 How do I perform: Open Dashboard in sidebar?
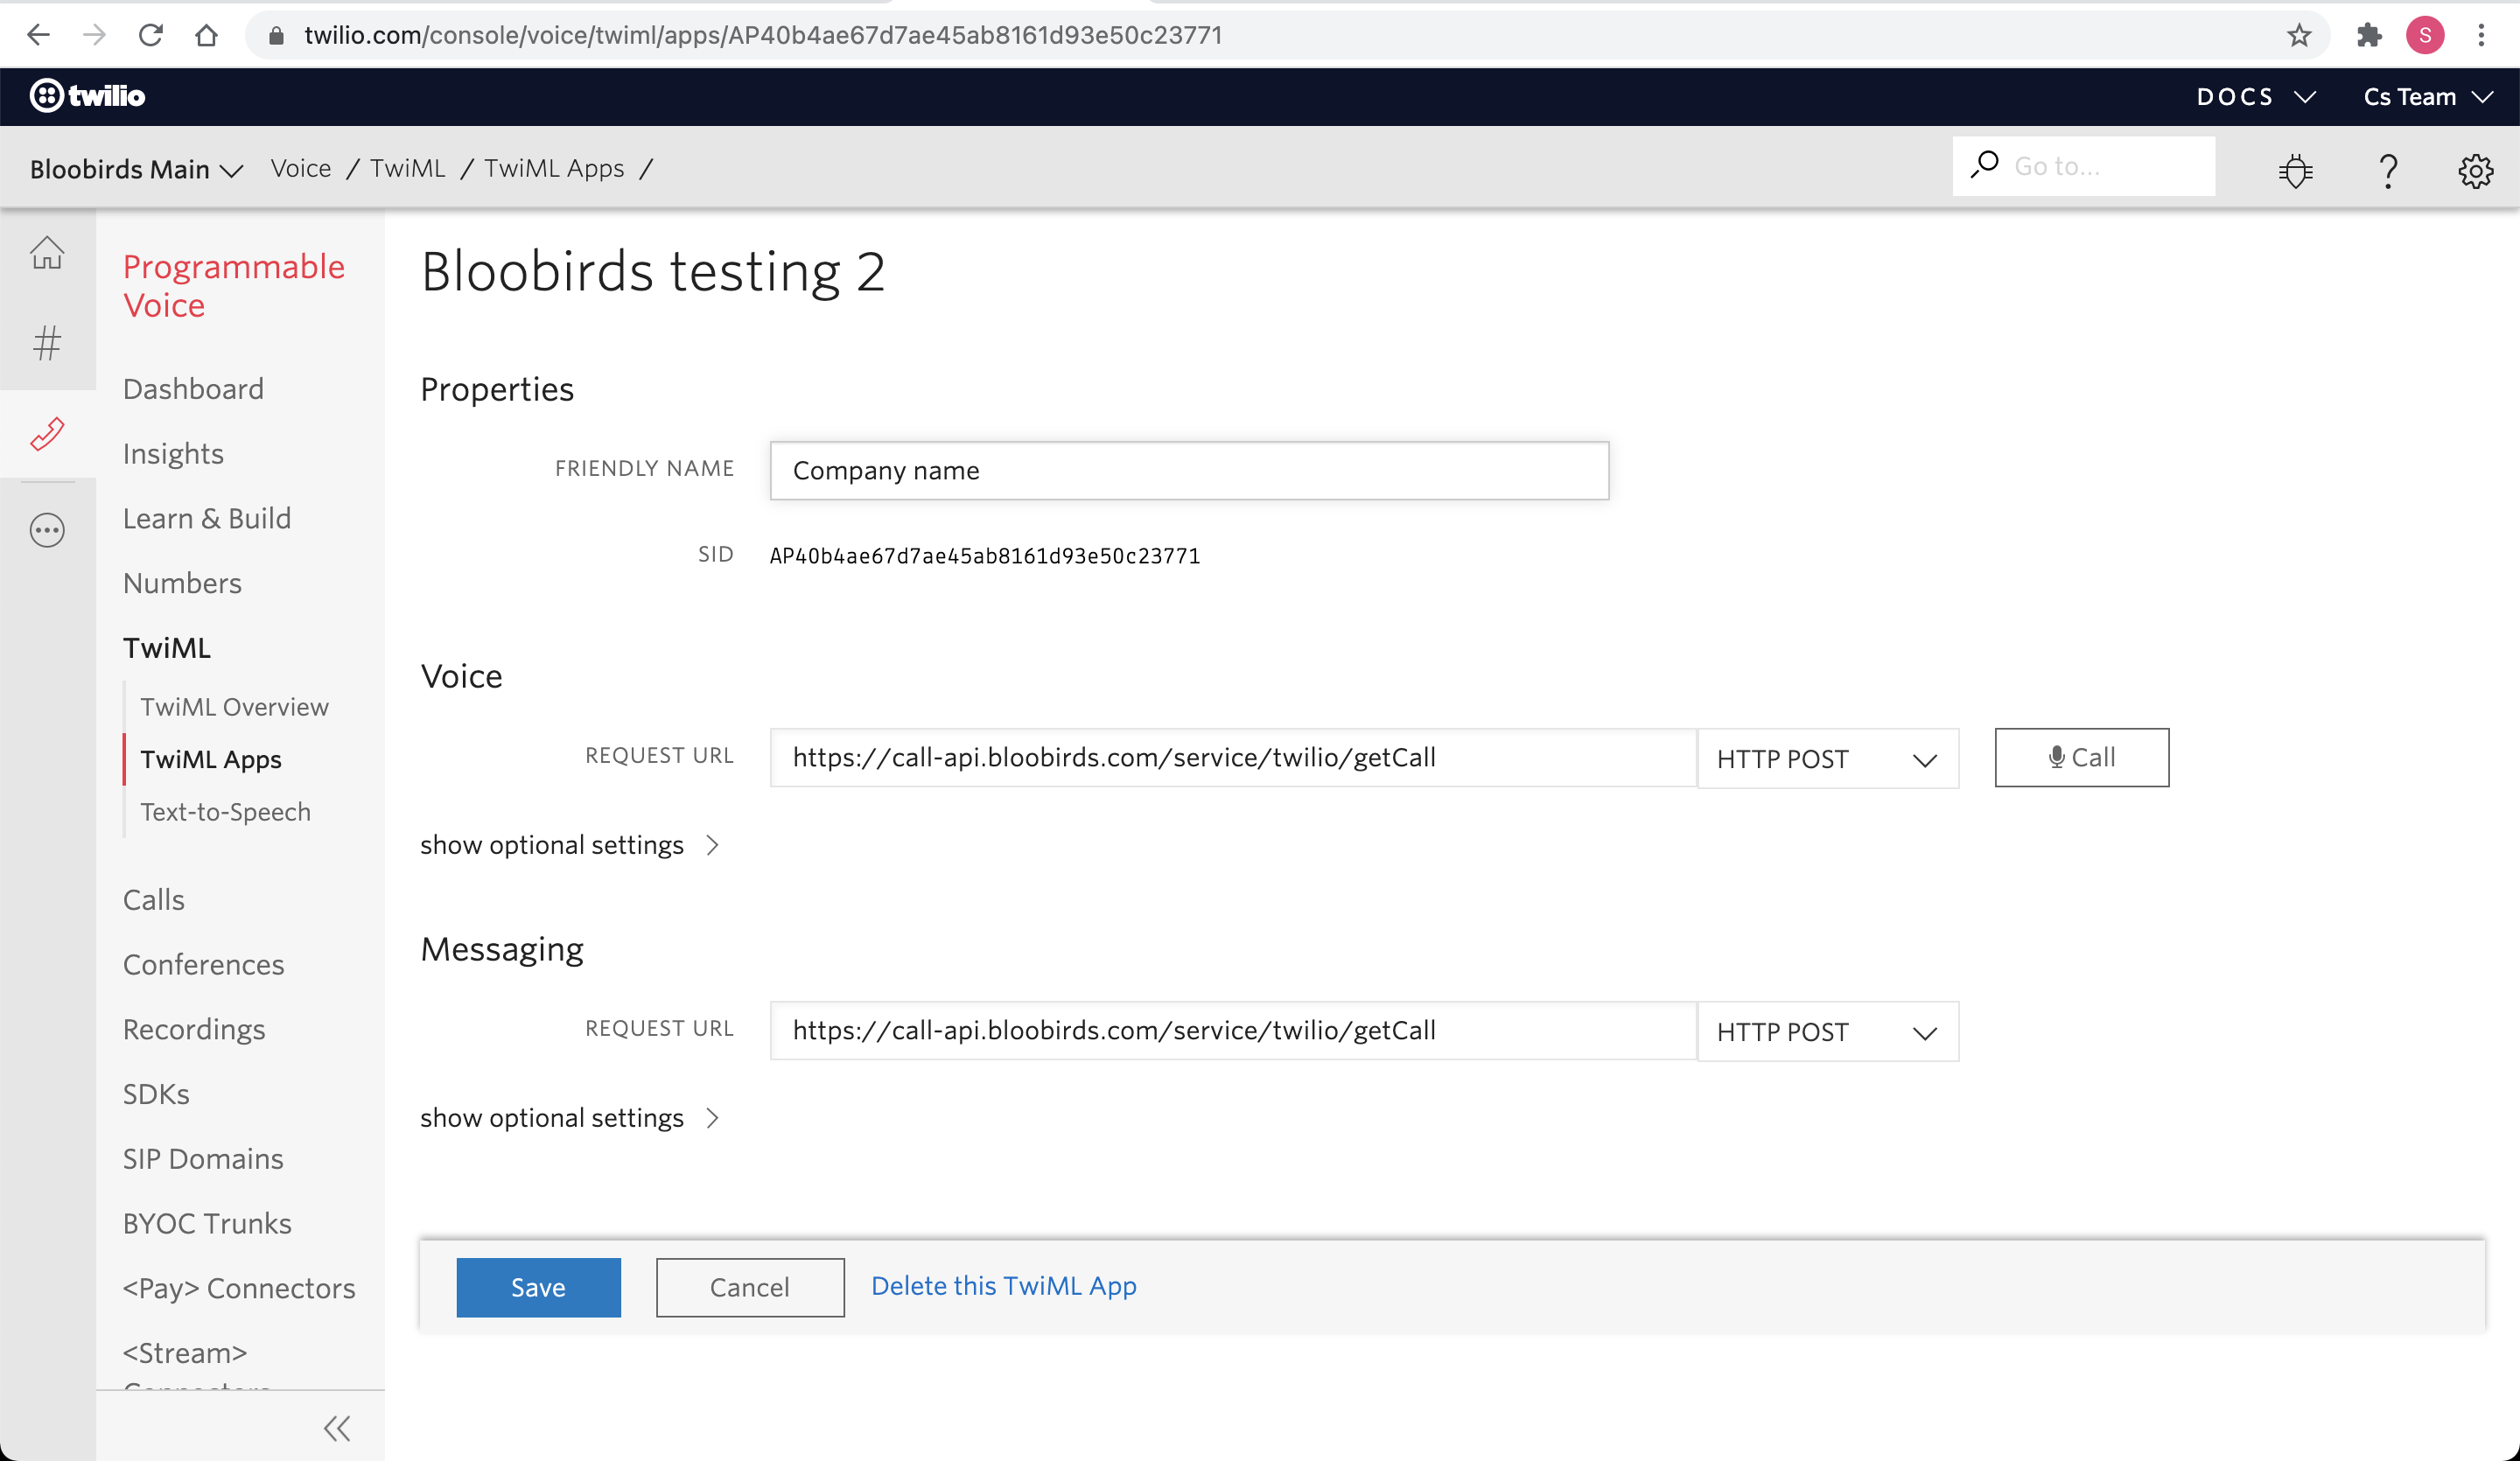click(193, 389)
